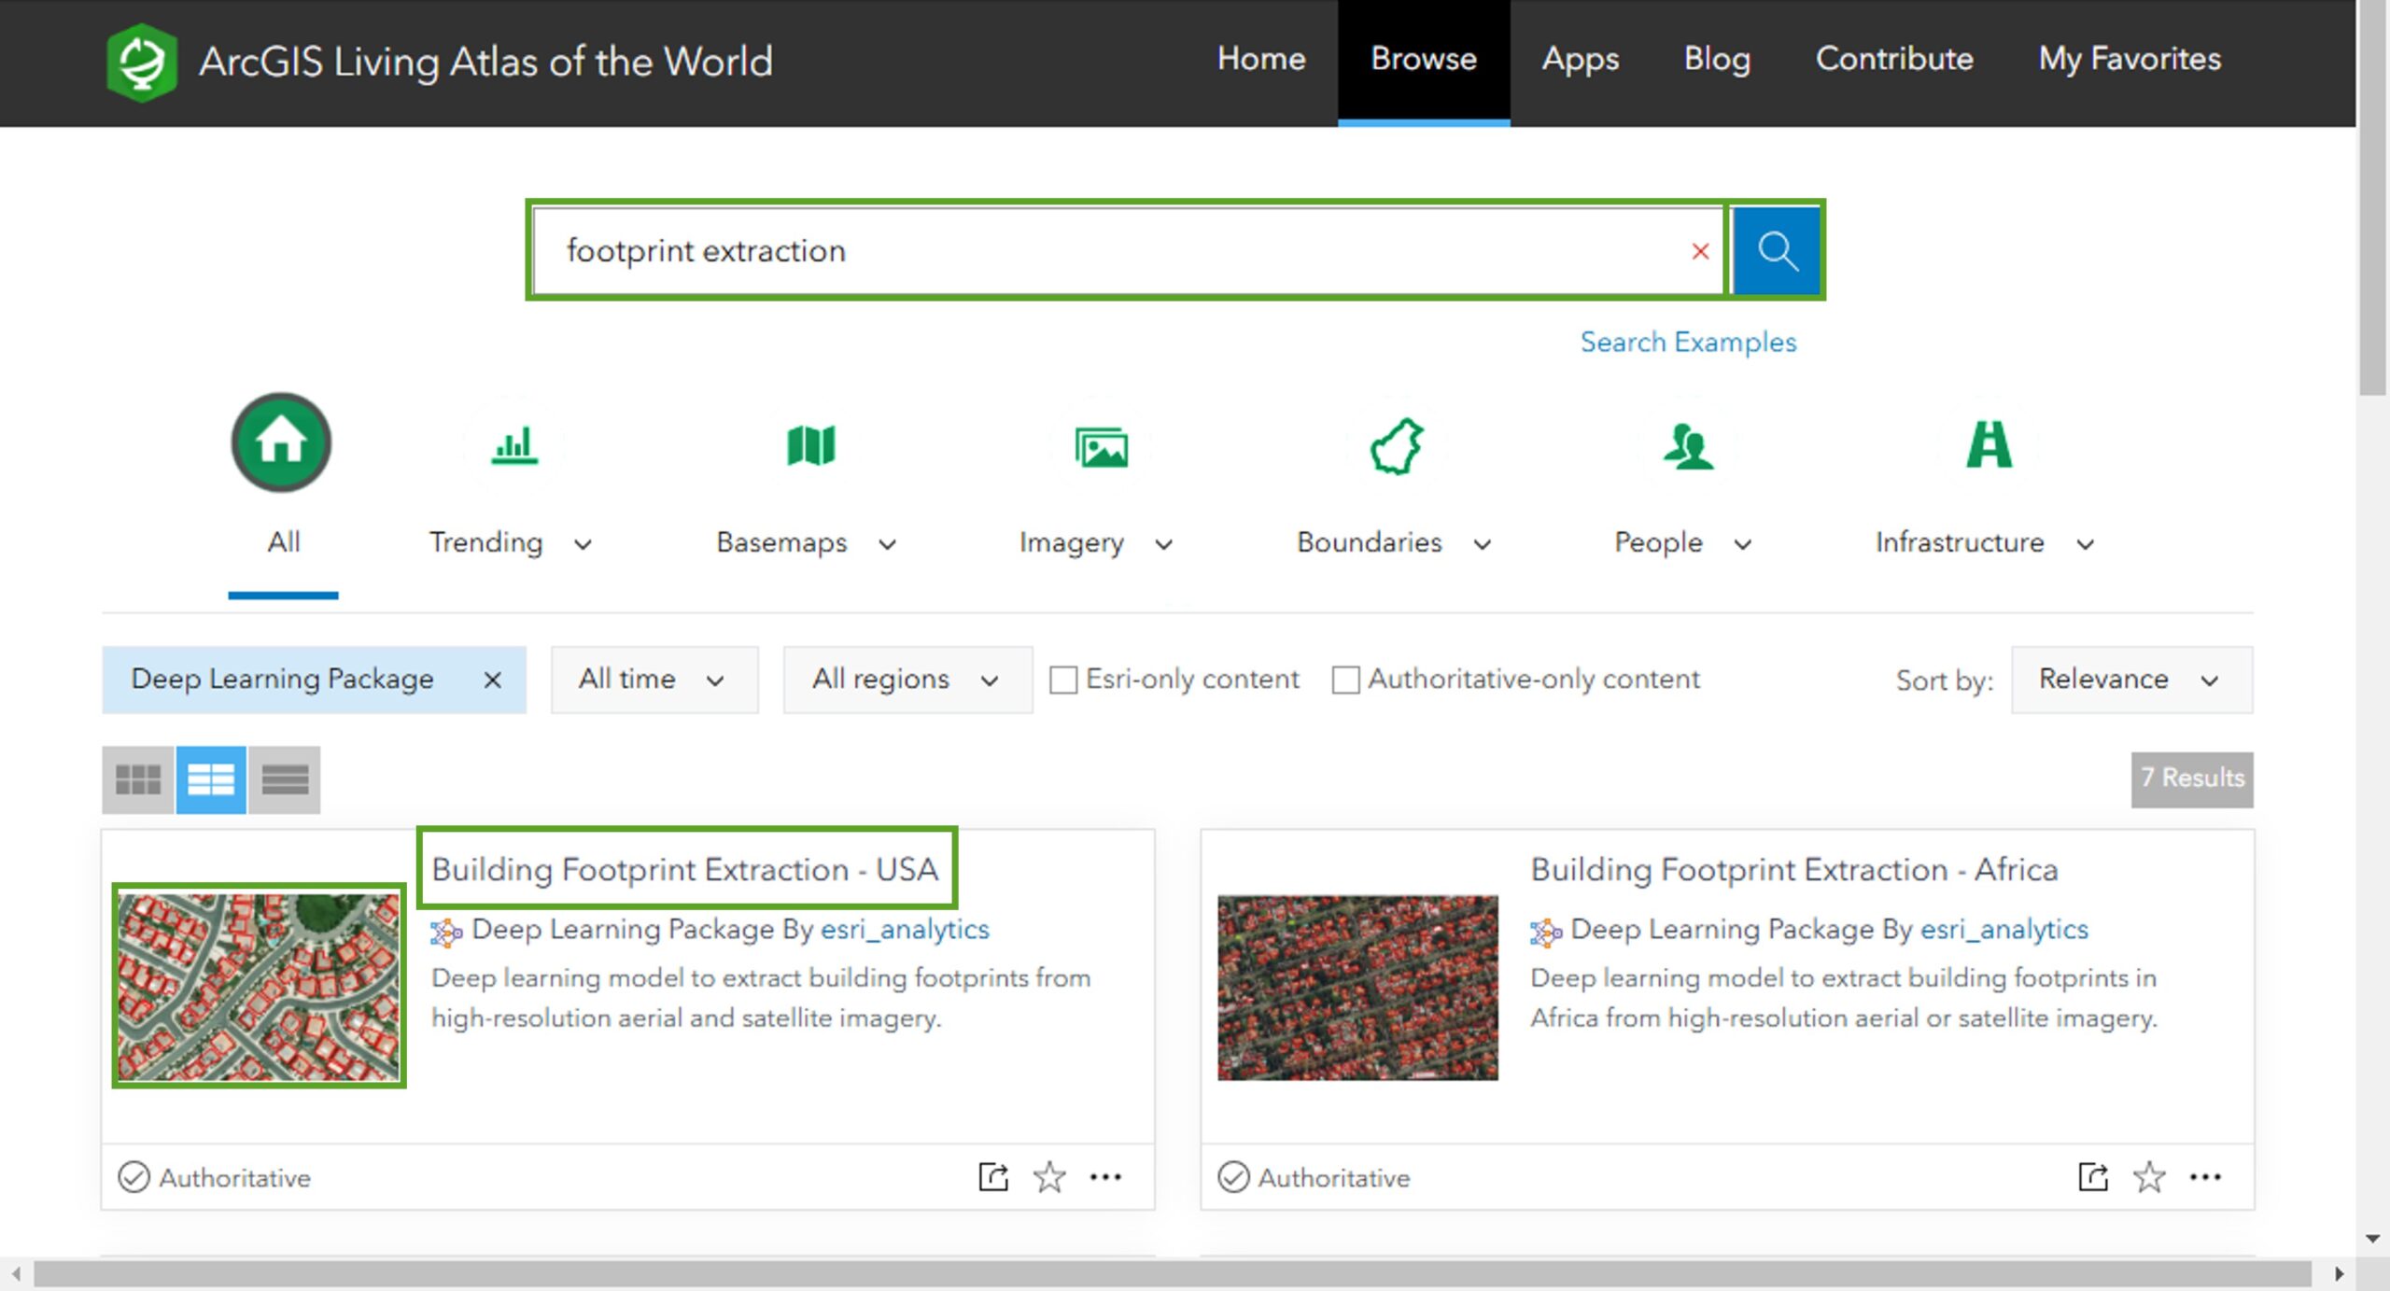Open more options ellipsis on USA card
This screenshot has height=1291, width=2390.
(x=1105, y=1177)
